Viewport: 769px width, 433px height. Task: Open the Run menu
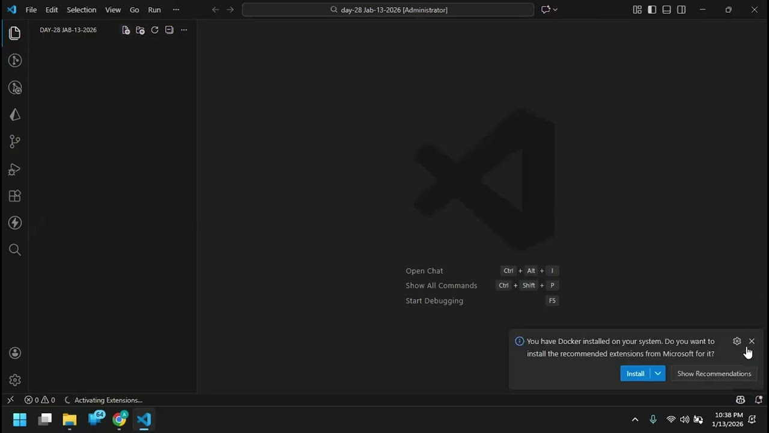point(154,10)
